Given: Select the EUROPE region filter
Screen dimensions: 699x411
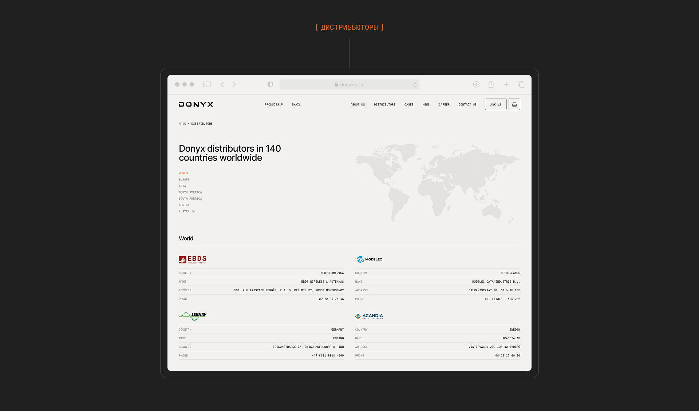Looking at the screenshot, I should 184,179.
